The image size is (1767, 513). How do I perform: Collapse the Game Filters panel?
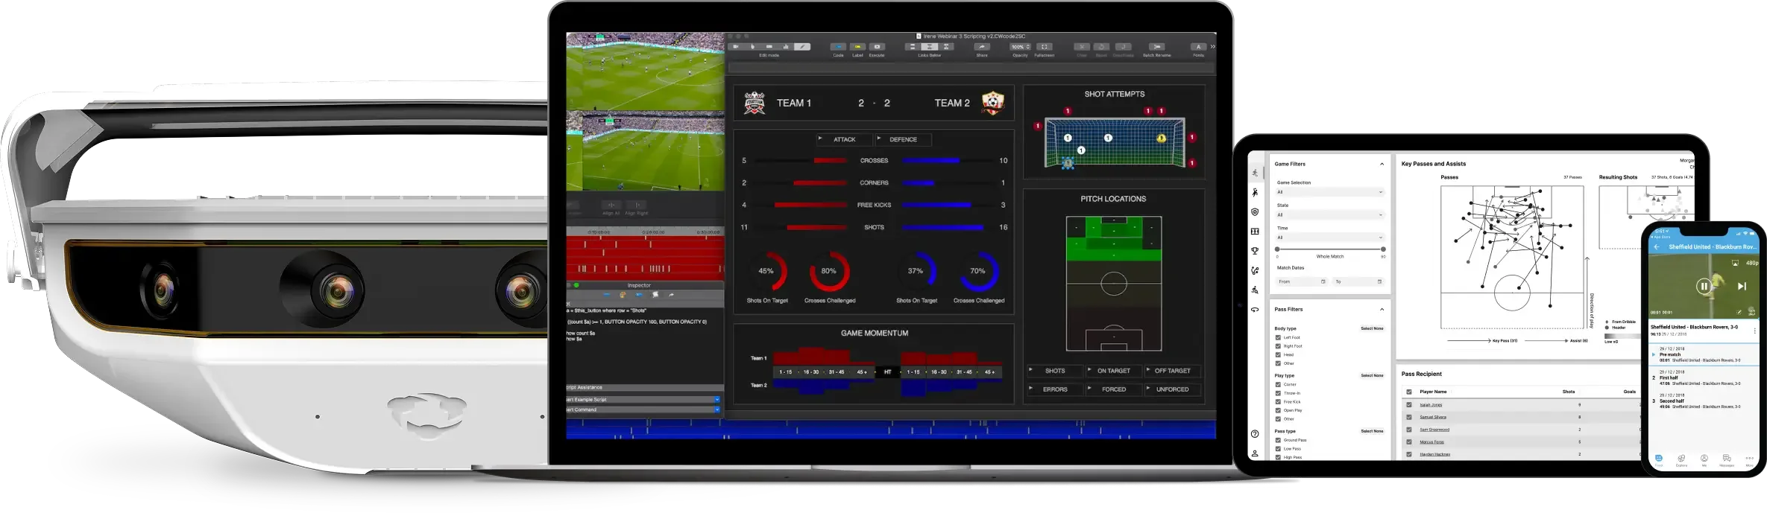pyautogui.click(x=1382, y=164)
